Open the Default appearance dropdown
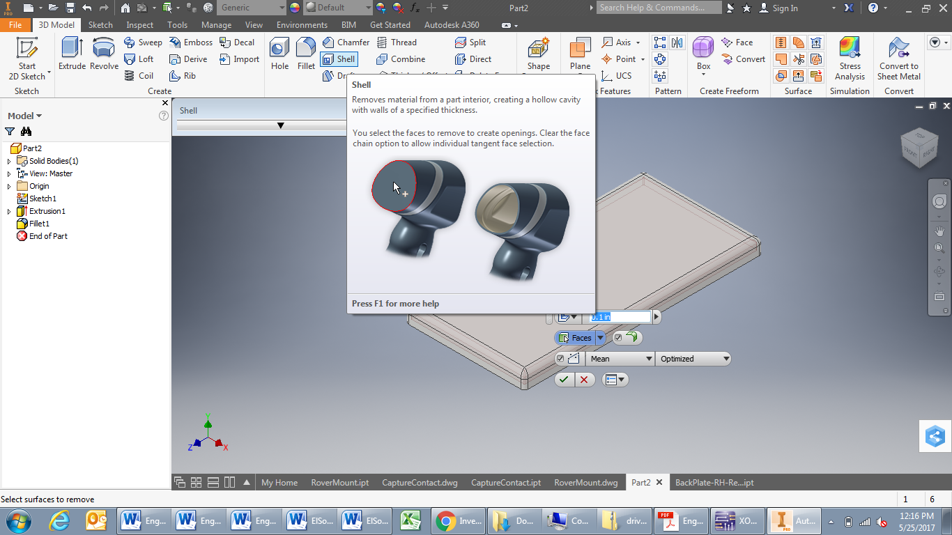Screen dimensions: 952x535 (339, 8)
